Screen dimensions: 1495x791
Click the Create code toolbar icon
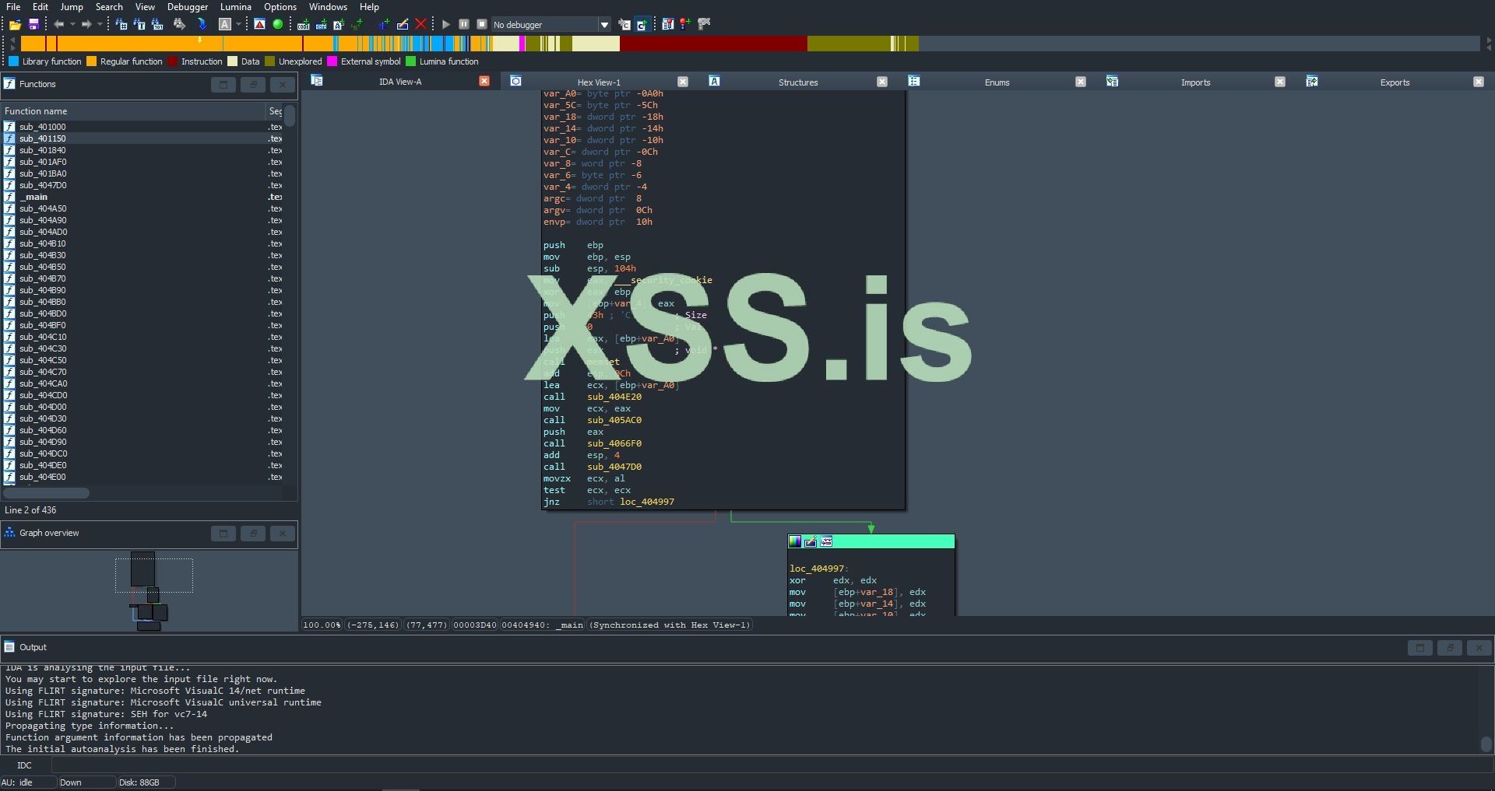pos(304,25)
